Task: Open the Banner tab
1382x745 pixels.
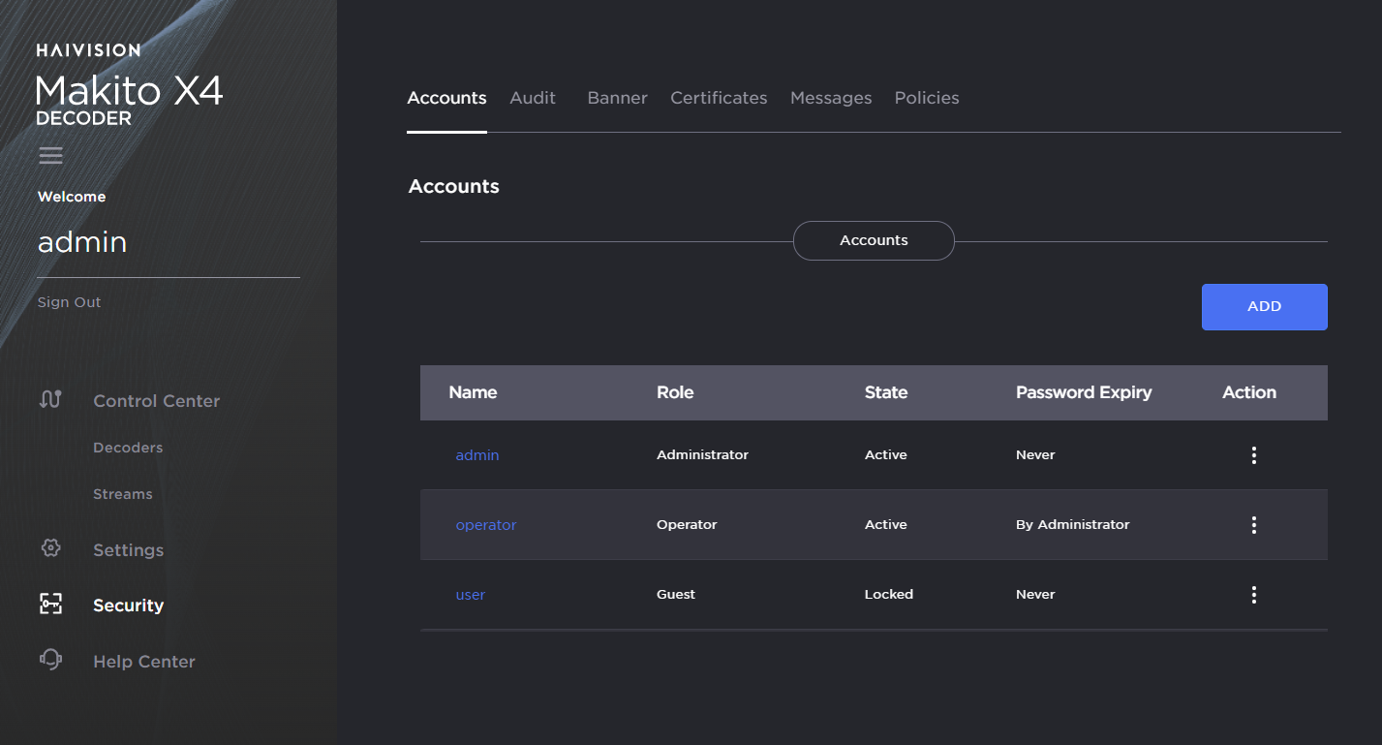Action: pyautogui.click(x=617, y=97)
